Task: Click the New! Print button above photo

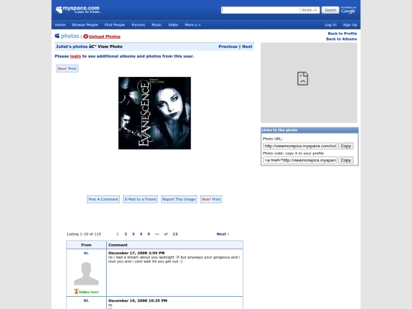Action: [x=67, y=69]
